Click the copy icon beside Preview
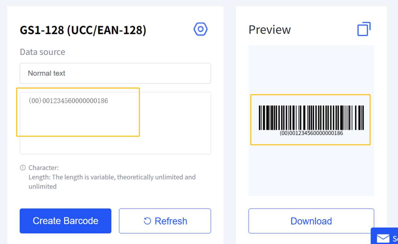This screenshot has height=244, width=398. 364,29
